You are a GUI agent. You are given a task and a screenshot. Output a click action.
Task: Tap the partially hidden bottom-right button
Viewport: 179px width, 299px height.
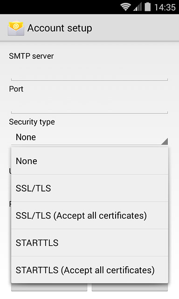pyautogui.click(x=130, y=287)
